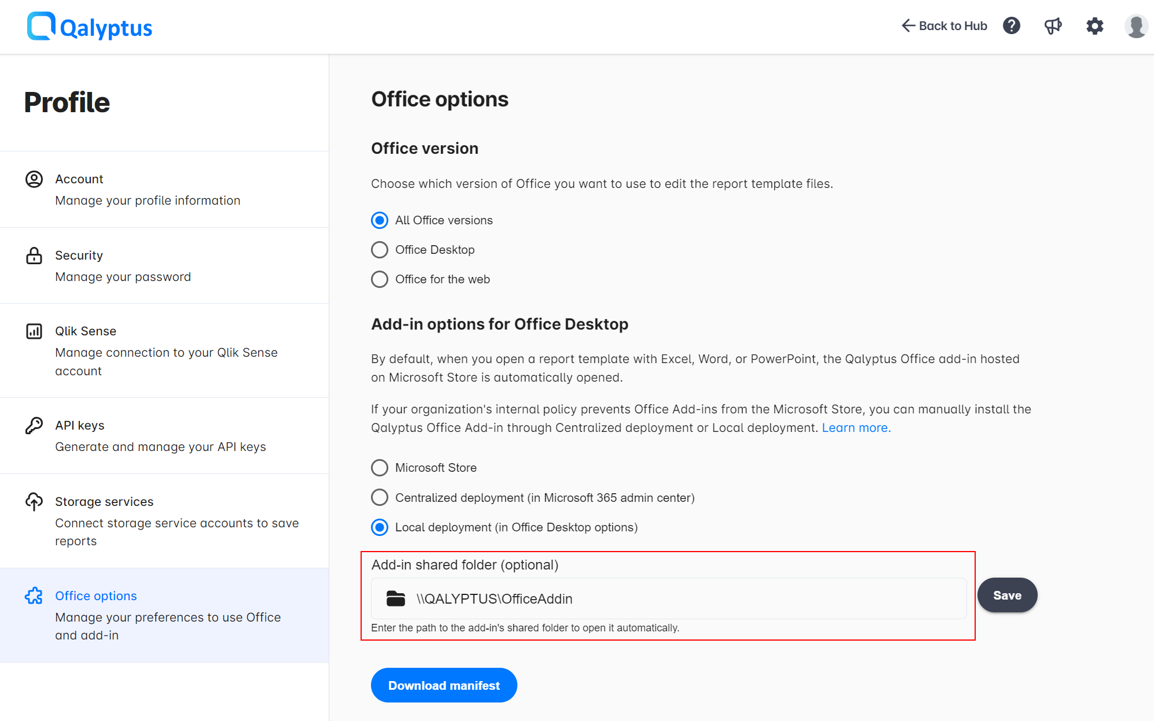Click the Account person icon
This screenshot has width=1154, height=721.
click(34, 179)
